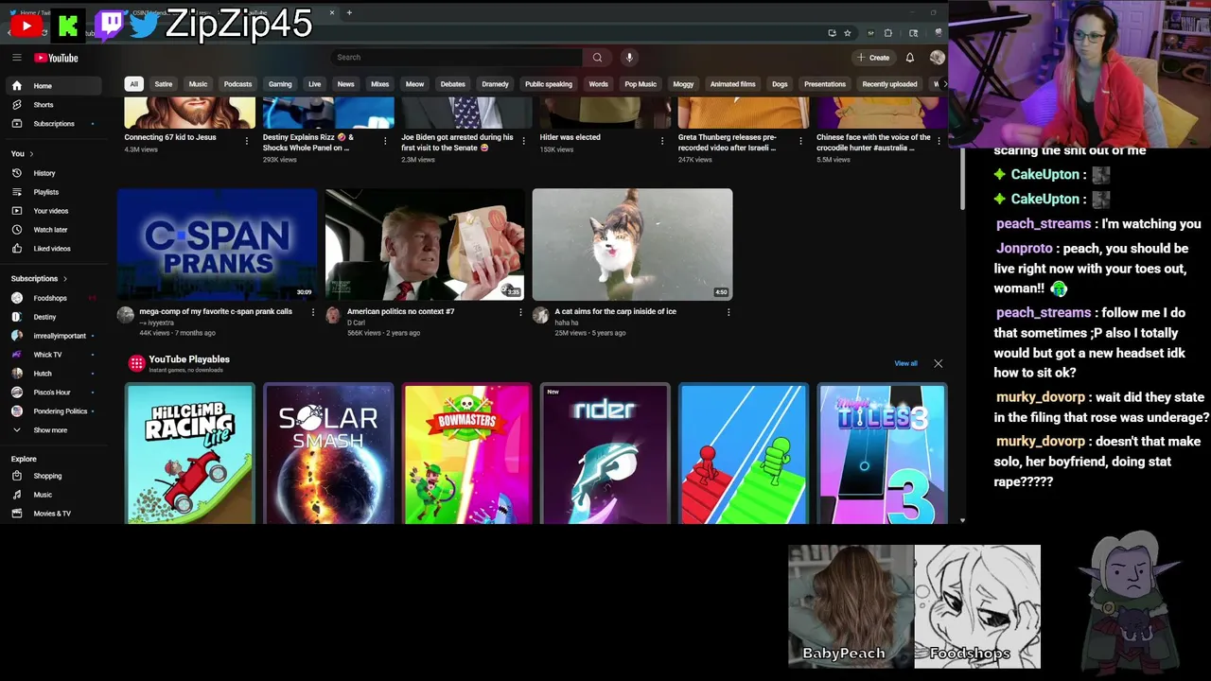Open Movies & TV under Explore
The width and height of the screenshot is (1211, 681).
click(x=55, y=514)
